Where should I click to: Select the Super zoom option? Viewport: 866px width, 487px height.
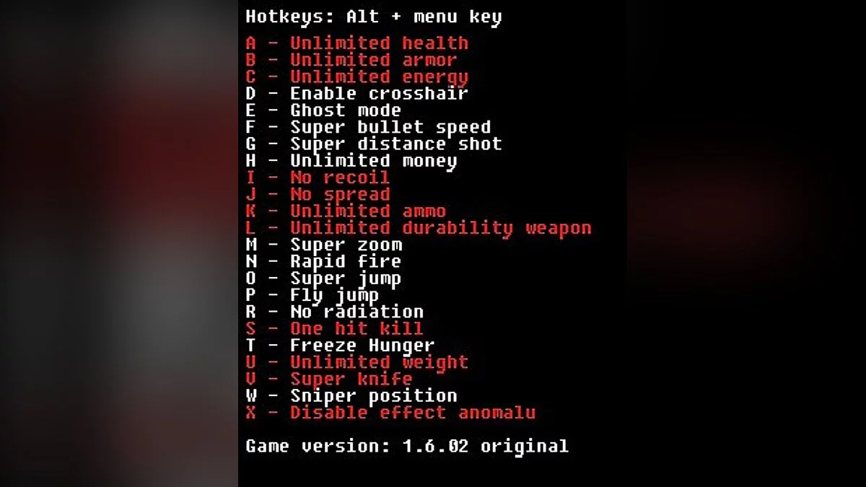[323, 245]
